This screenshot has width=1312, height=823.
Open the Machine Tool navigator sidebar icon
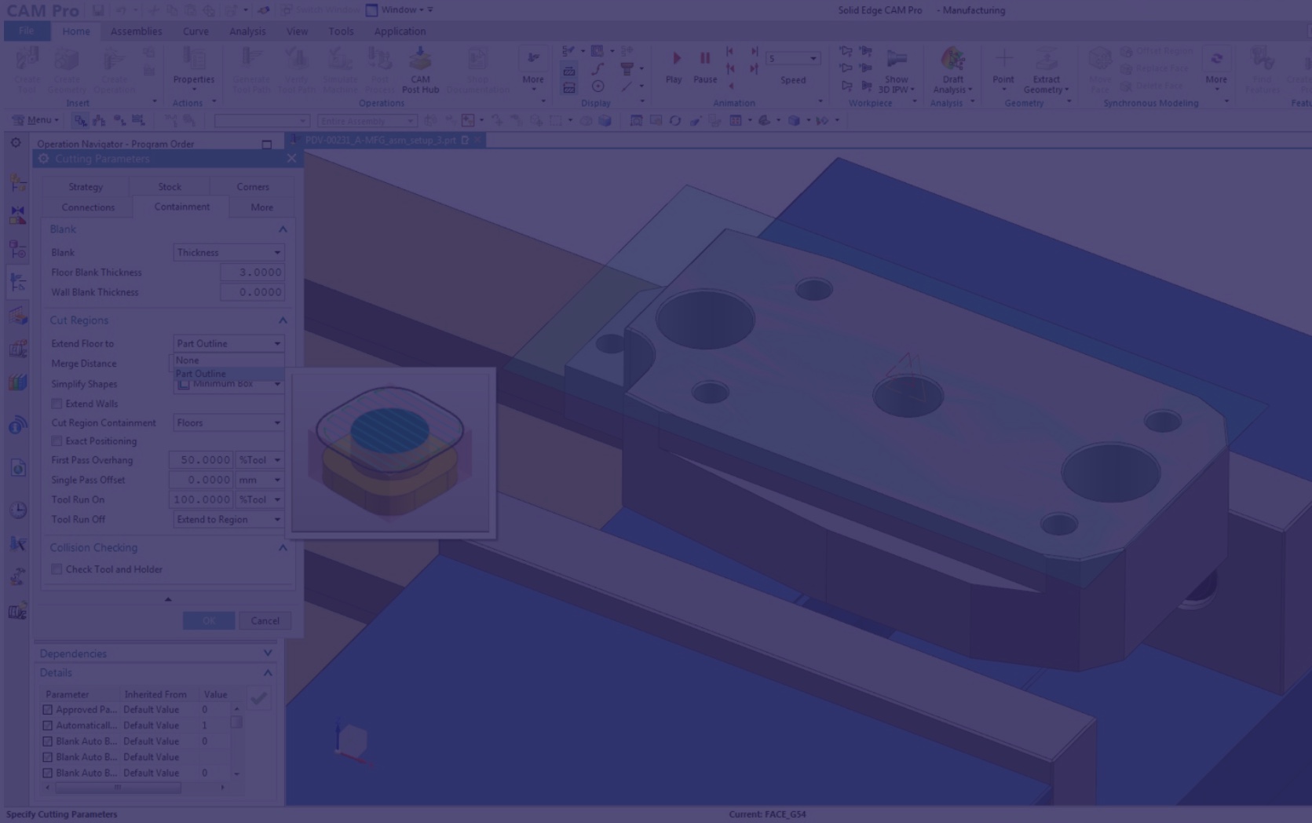(17, 315)
